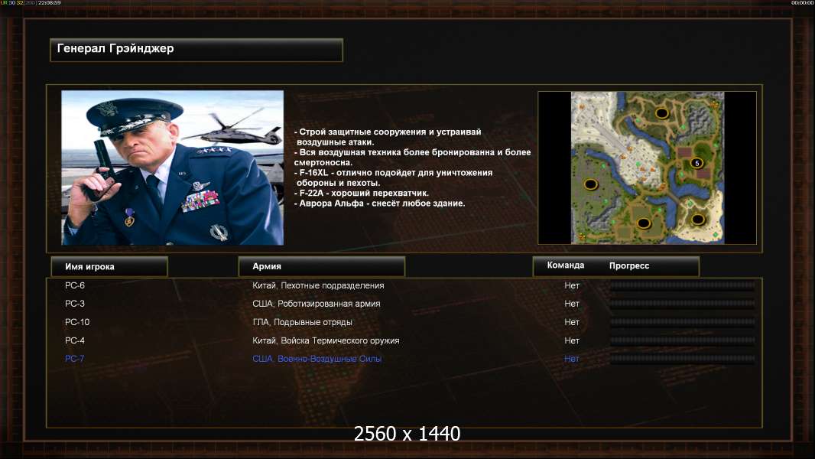Click the battlefield minimap preview
815x459 pixels.
(x=647, y=168)
